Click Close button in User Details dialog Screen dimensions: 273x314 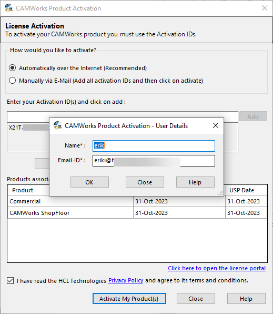tap(145, 182)
